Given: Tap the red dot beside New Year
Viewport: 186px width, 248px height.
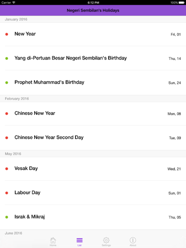Looking at the screenshot, I should [7, 34].
